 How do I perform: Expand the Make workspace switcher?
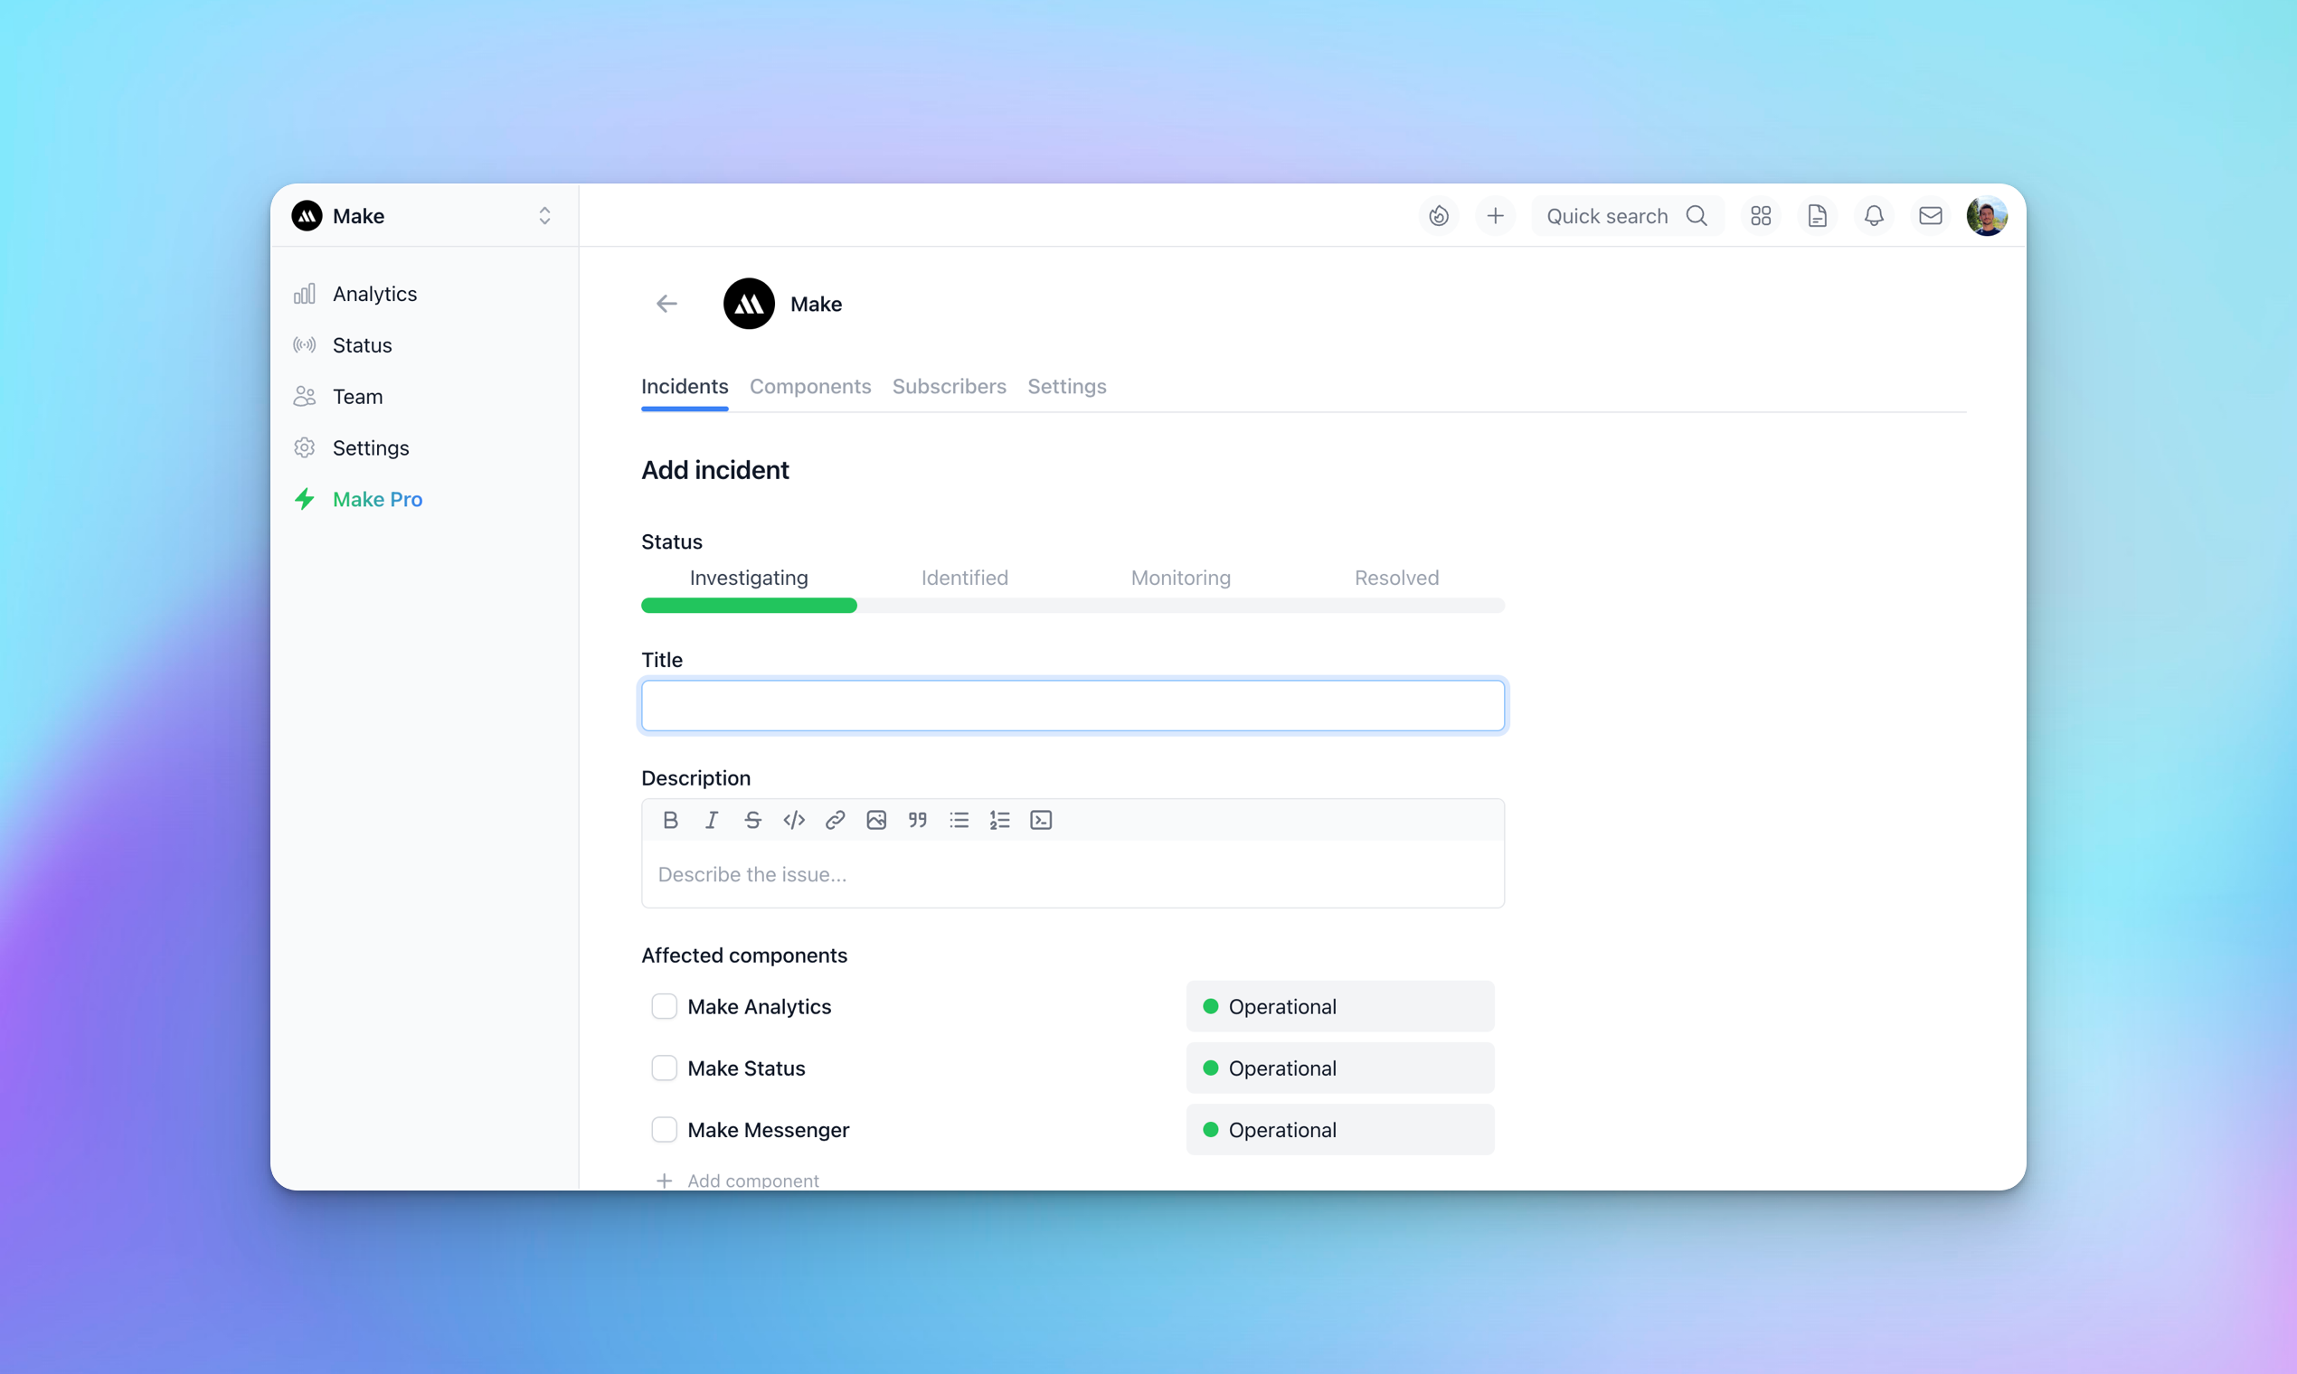[x=544, y=216]
